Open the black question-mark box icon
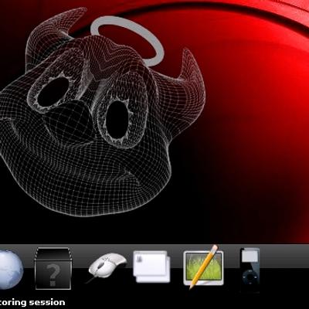Viewport: 309px width, 309px height. (53, 268)
